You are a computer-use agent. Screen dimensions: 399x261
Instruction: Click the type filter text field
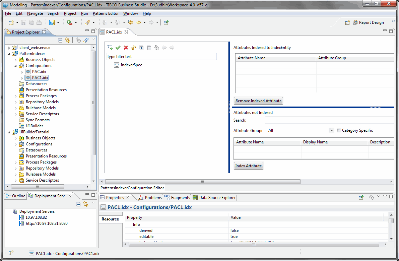coord(161,57)
